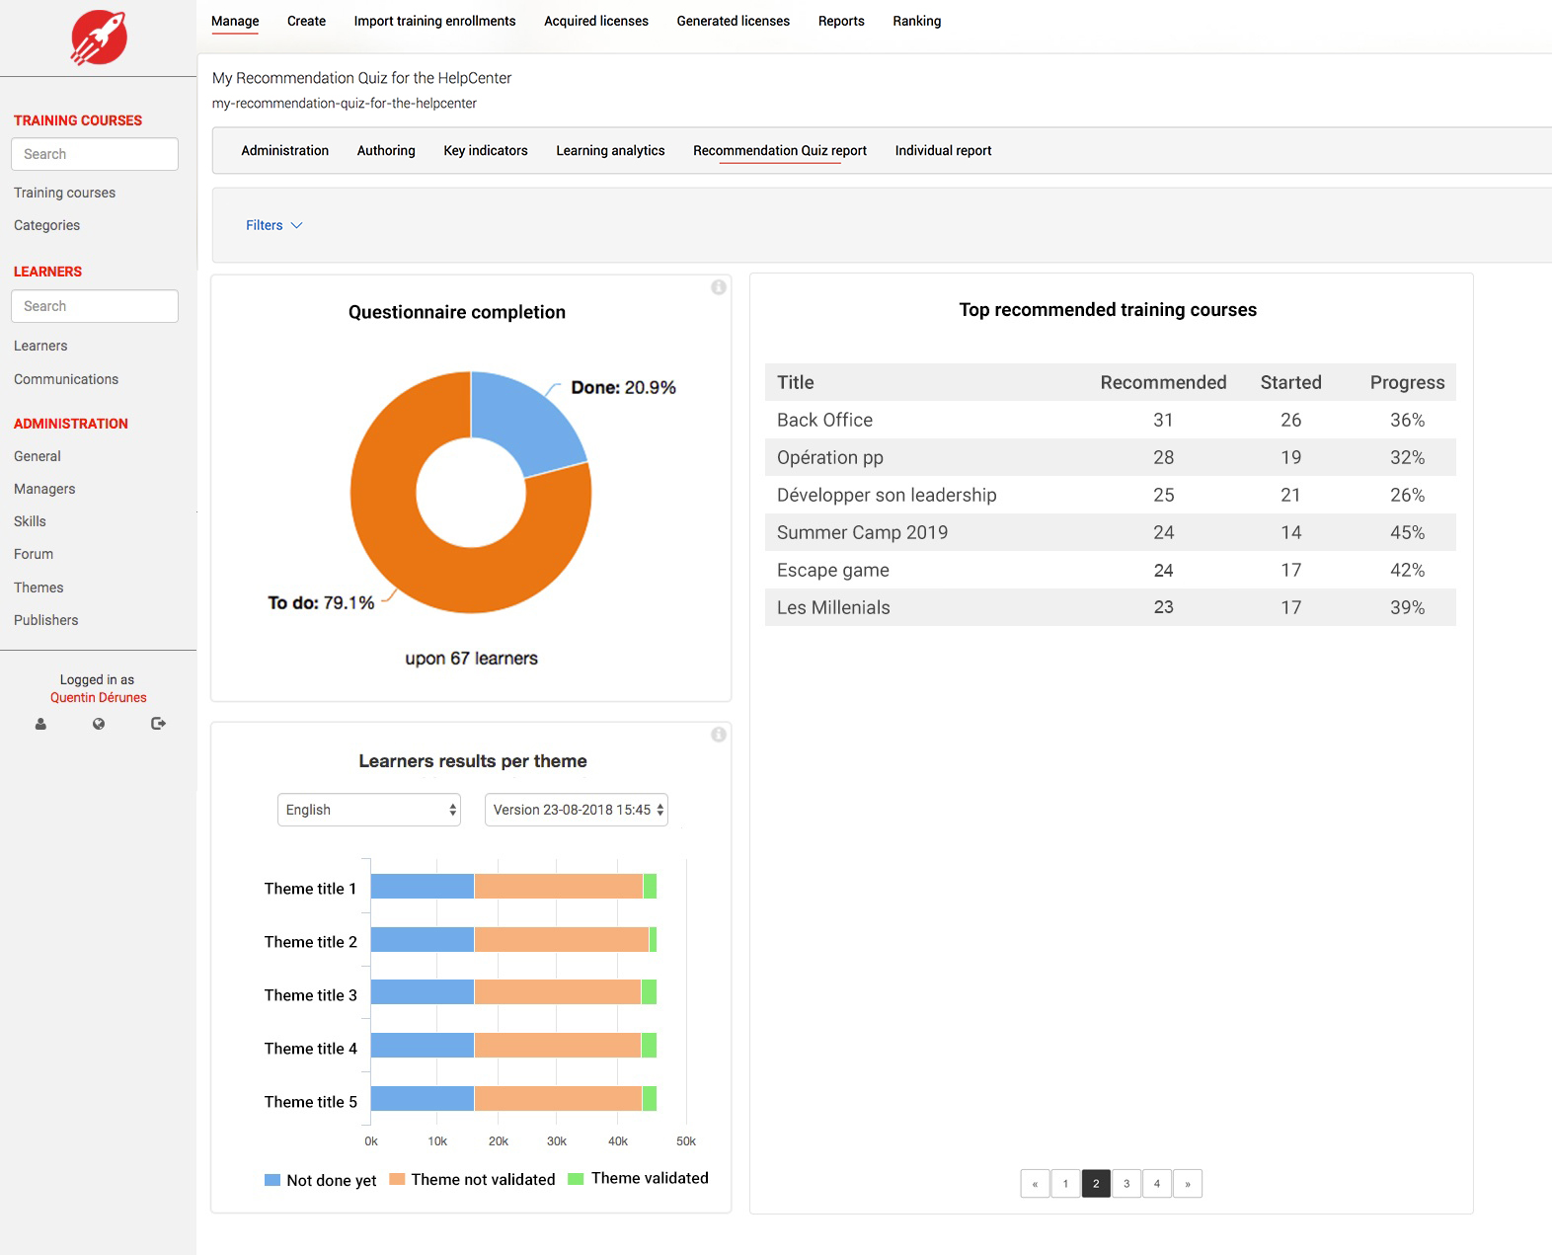This screenshot has height=1255, width=1552.
Task: Go to page 1 of the table
Action: pos(1065,1184)
